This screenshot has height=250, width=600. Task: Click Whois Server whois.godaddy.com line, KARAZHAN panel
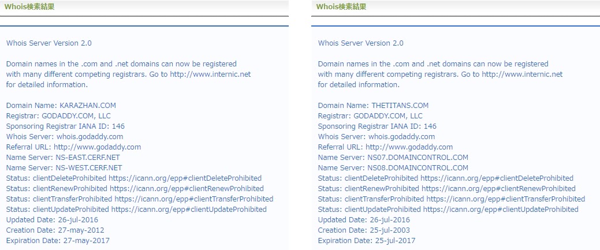pos(65,136)
